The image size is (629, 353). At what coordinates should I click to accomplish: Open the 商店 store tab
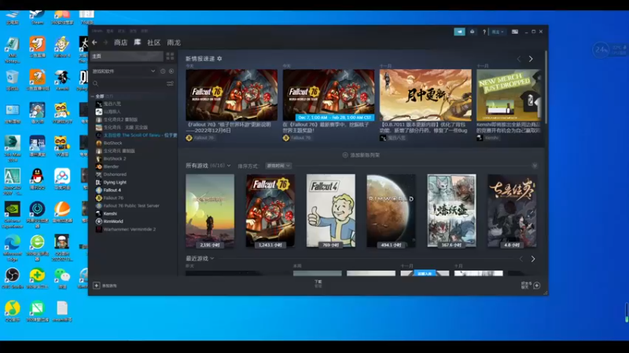(120, 42)
